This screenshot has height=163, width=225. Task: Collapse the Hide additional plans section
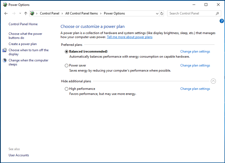pyautogui.click(x=213, y=81)
